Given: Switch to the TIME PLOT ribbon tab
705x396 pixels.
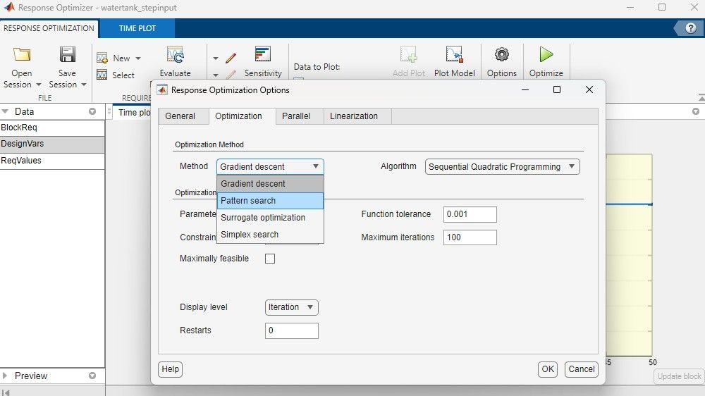Looking at the screenshot, I should [x=137, y=28].
